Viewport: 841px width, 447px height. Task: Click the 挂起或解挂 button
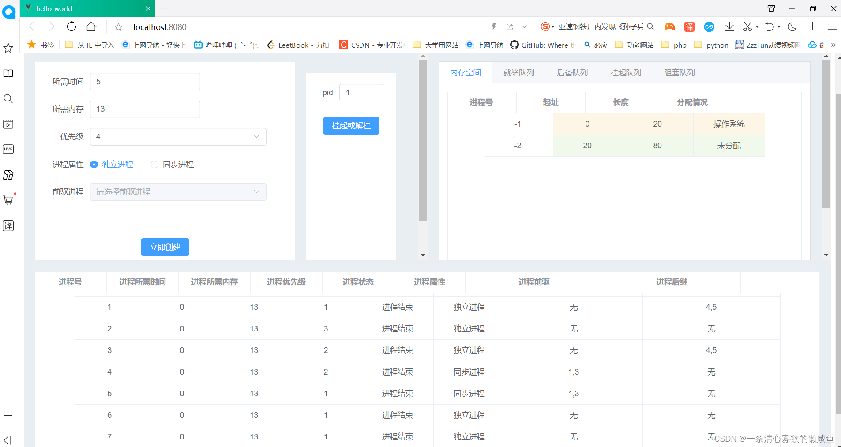pos(351,126)
